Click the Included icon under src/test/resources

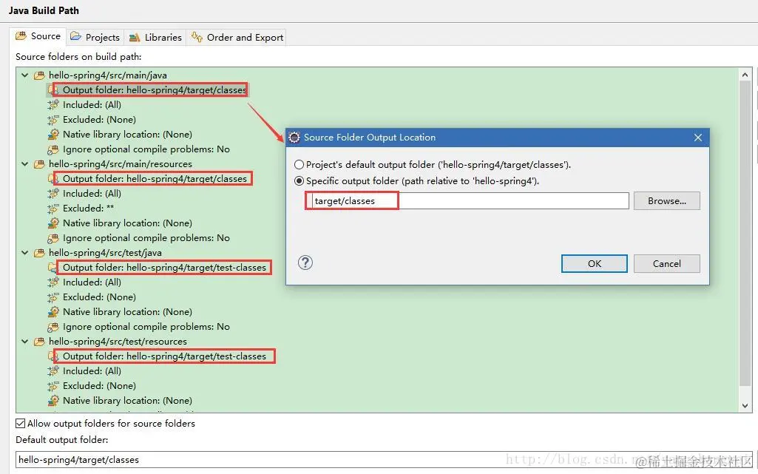[53, 371]
